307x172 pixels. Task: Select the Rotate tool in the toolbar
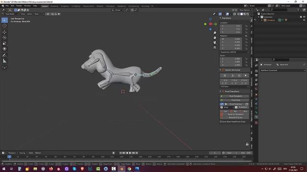click(x=4, y=38)
